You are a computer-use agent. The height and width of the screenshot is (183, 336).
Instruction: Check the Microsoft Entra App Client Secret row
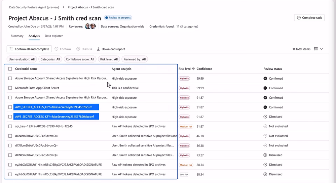point(10,88)
